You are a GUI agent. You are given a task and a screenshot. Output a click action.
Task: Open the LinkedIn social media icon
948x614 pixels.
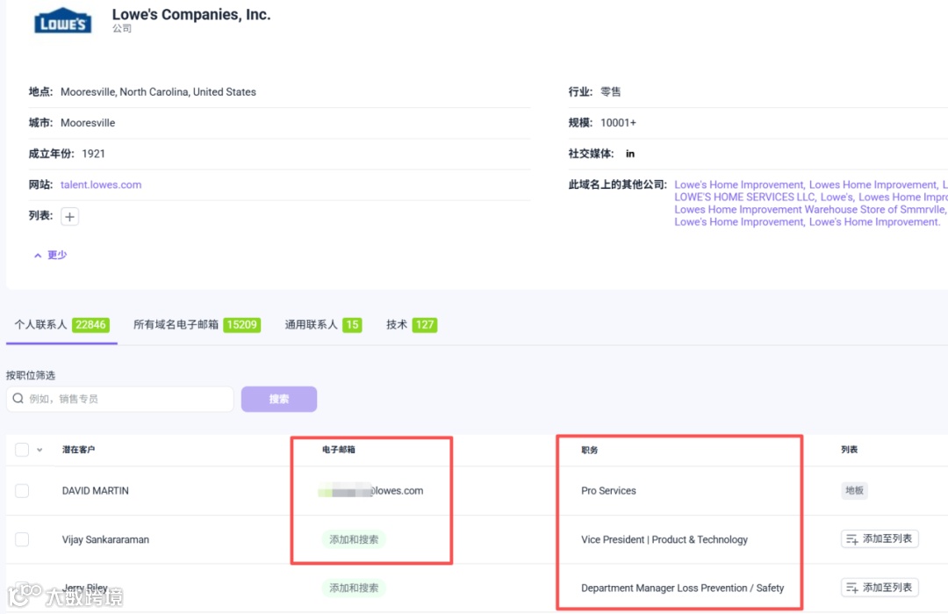coord(630,154)
